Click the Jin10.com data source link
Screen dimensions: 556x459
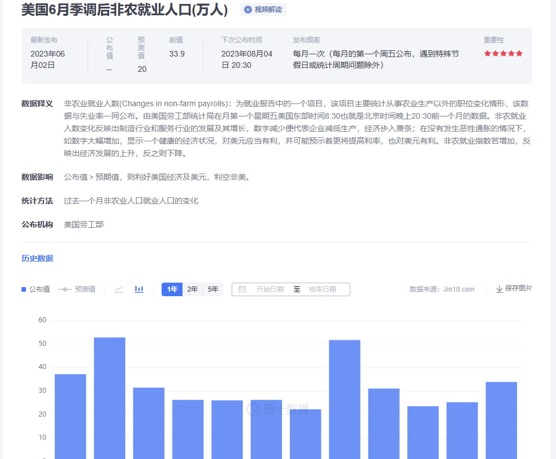tap(460, 288)
